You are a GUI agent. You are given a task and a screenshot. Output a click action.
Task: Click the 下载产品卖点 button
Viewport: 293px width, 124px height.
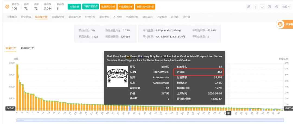point(90,6)
